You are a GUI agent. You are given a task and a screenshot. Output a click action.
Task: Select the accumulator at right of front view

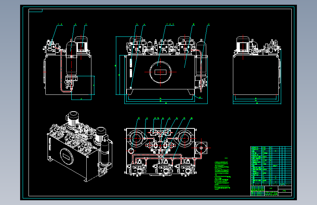tap(201, 58)
